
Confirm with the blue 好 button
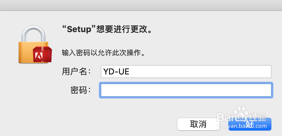(250, 124)
